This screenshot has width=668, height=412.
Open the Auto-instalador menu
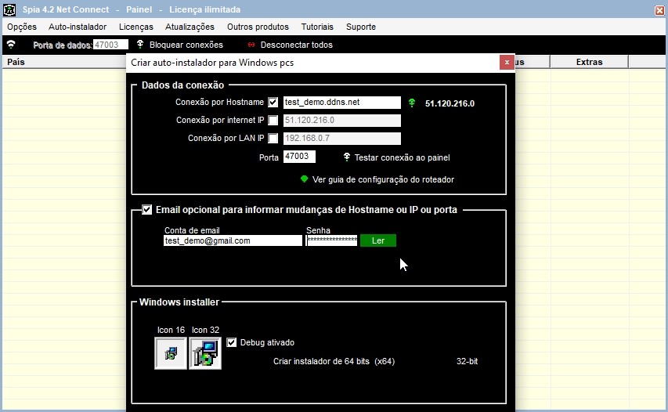78,27
